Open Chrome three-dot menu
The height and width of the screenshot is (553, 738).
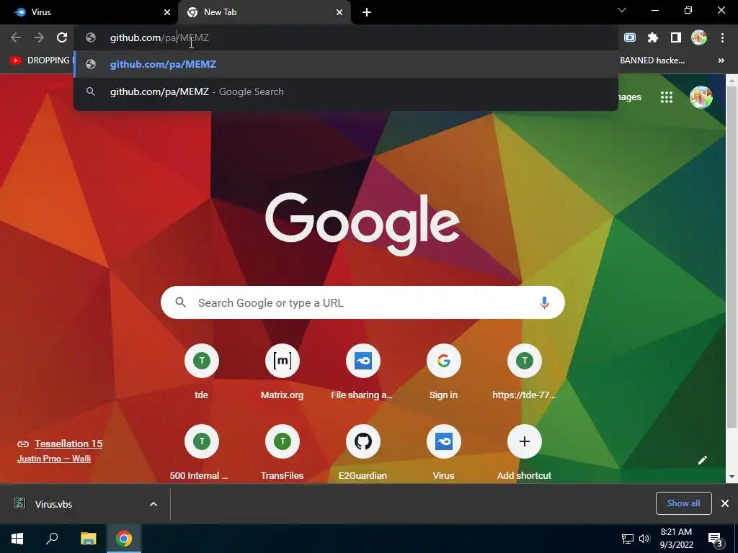pos(722,37)
